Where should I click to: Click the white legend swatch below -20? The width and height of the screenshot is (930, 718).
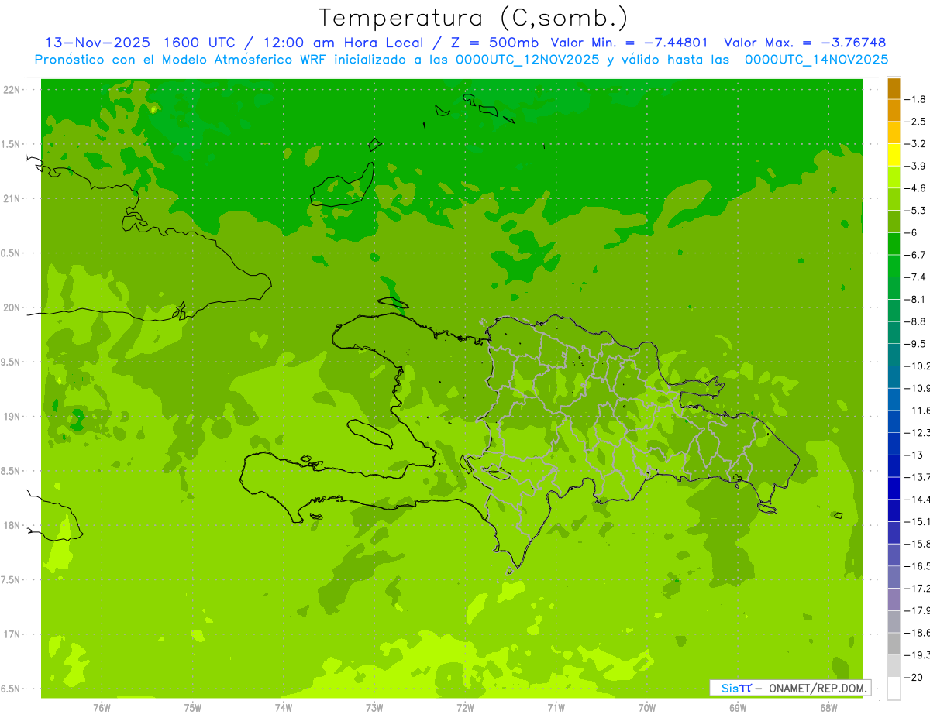[894, 689]
